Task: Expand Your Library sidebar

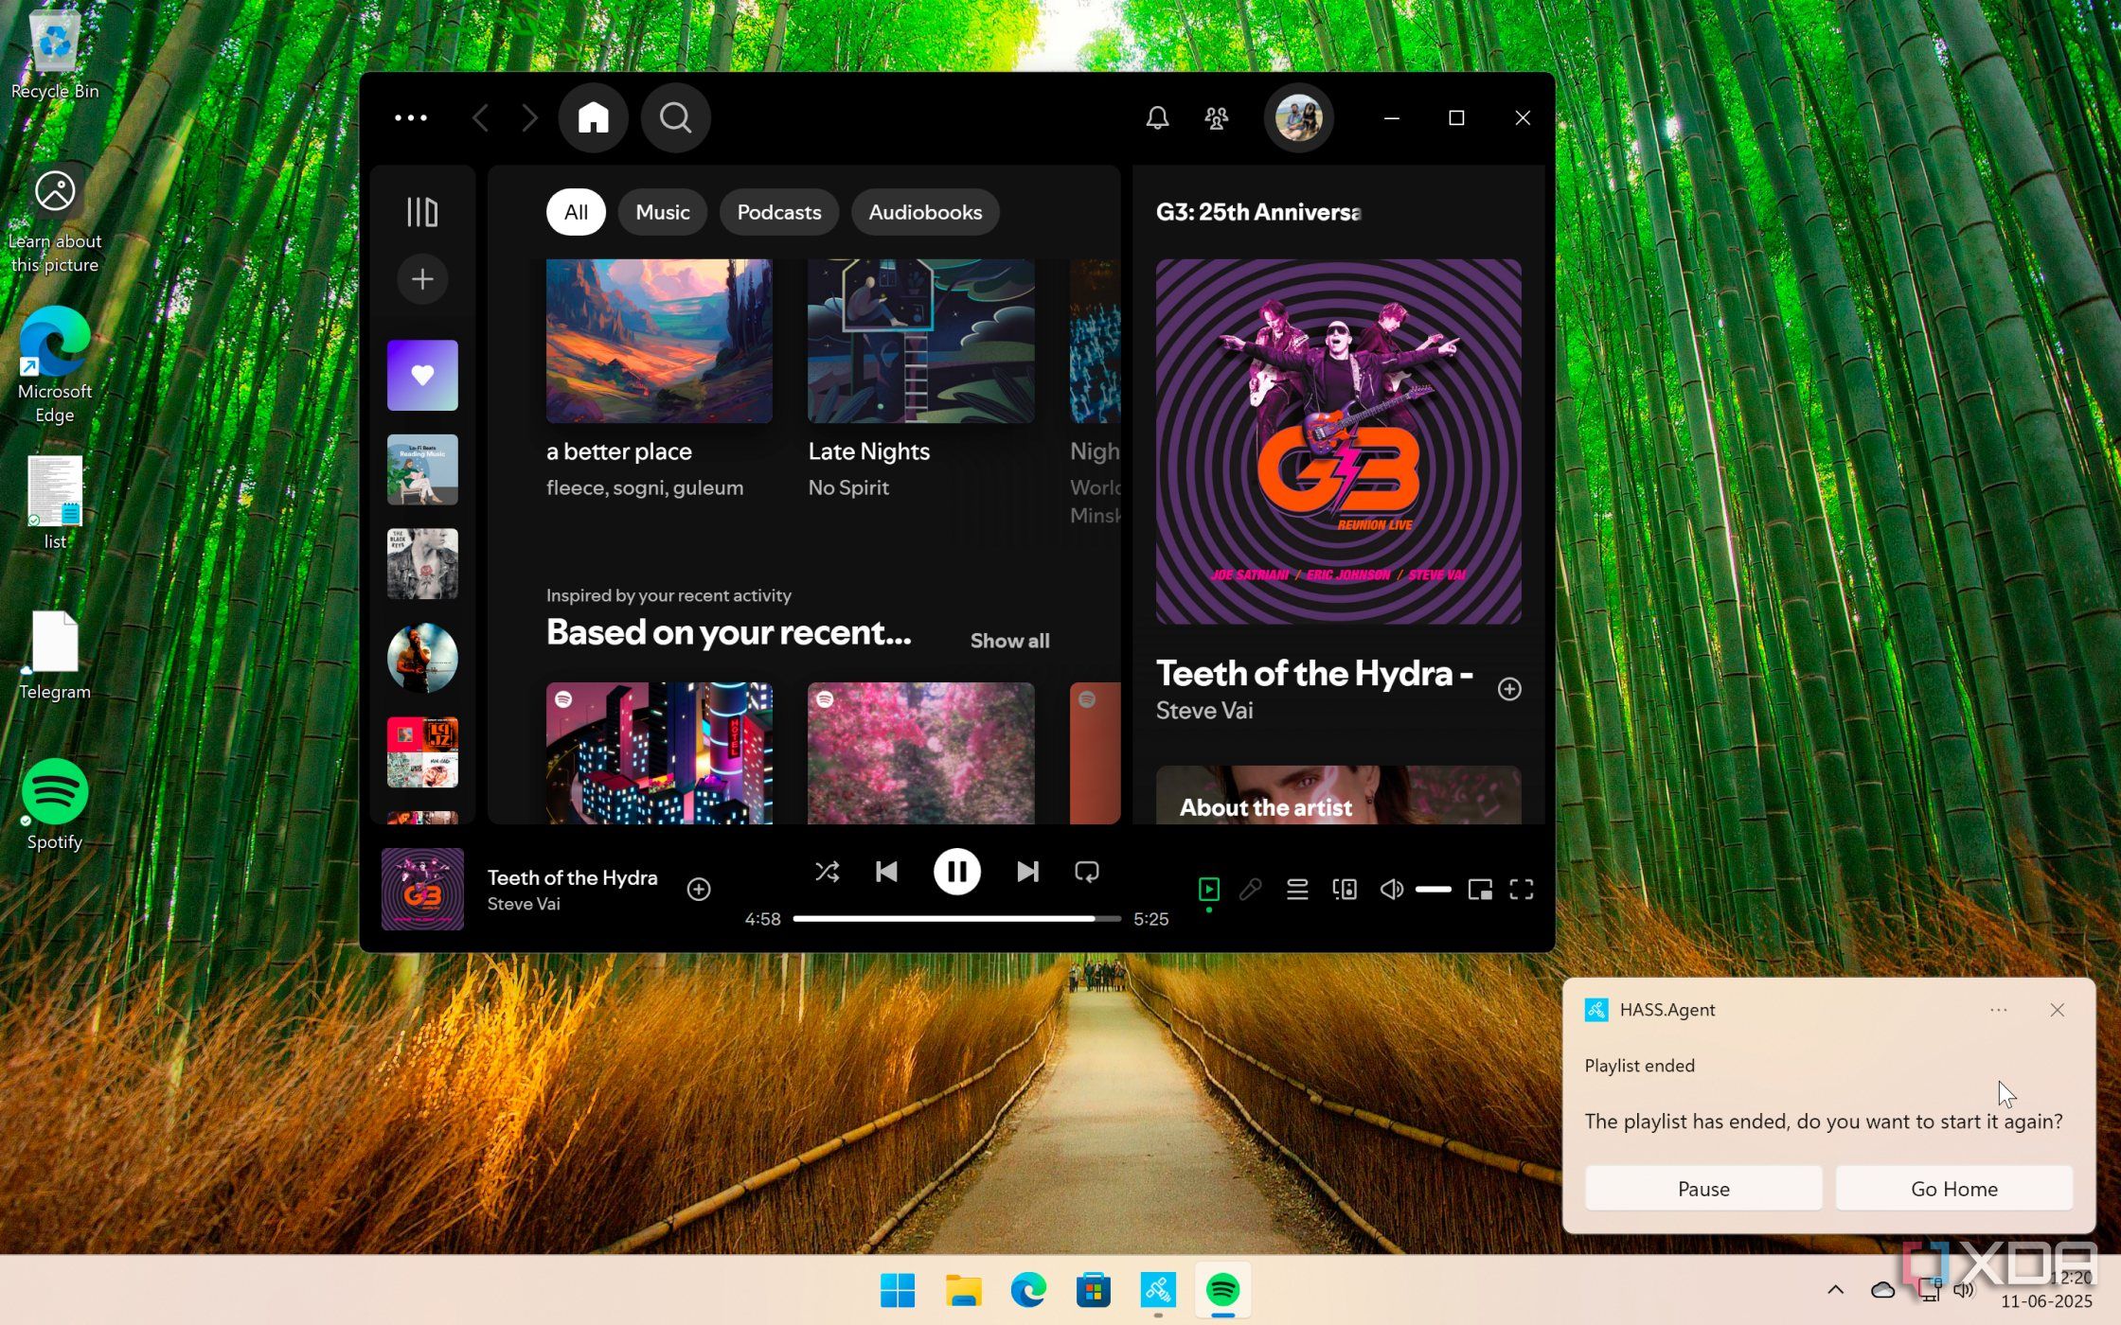Action: 422,212
